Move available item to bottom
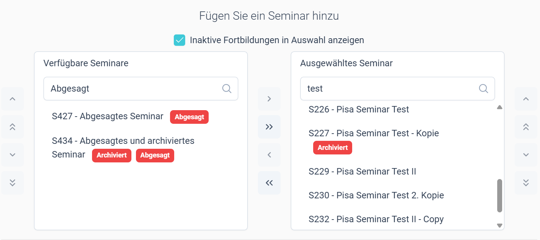 click(x=12, y=183)
